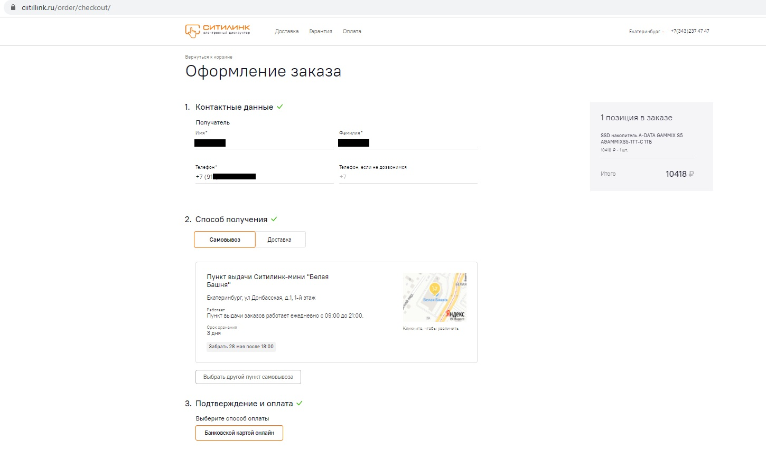
Task: Focus the backup phone field Телефон, если не дозвонимся
Action: coord(408,177)
